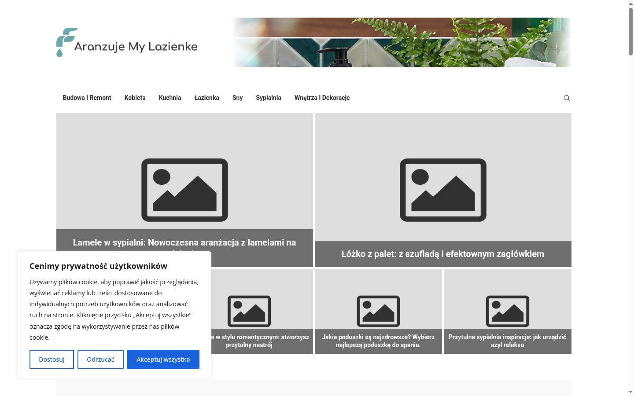This screenshot has width=634, height=396.
Task: Open the Łóżko z palet article title
Action: click(x=443, y=254)
